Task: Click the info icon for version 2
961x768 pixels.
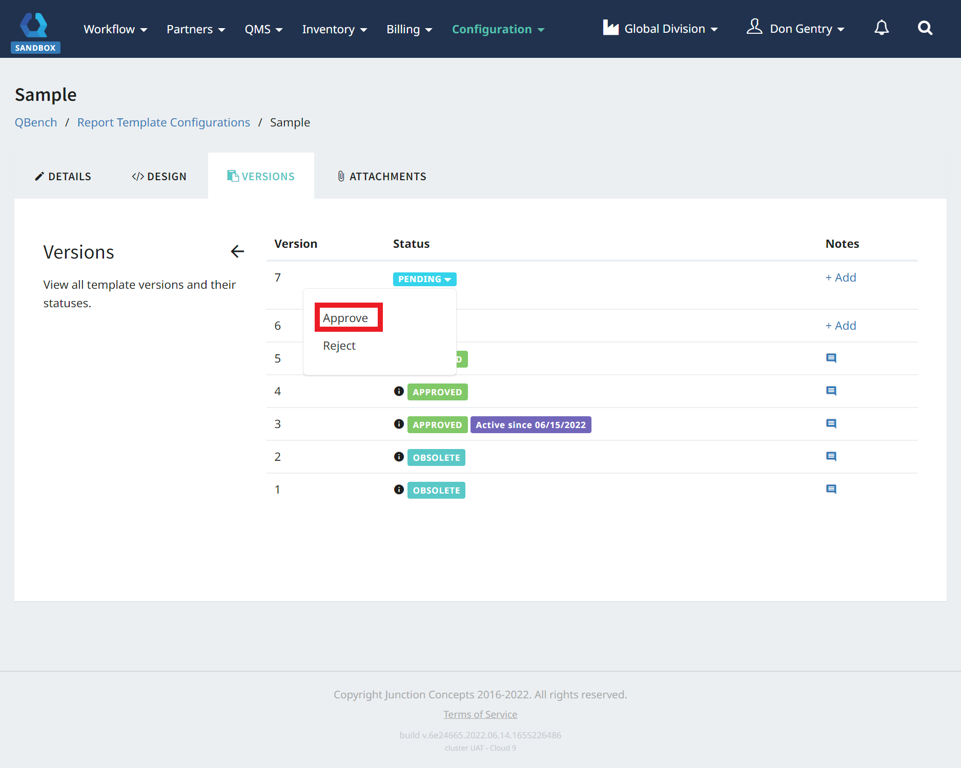Action: (399, 457)
